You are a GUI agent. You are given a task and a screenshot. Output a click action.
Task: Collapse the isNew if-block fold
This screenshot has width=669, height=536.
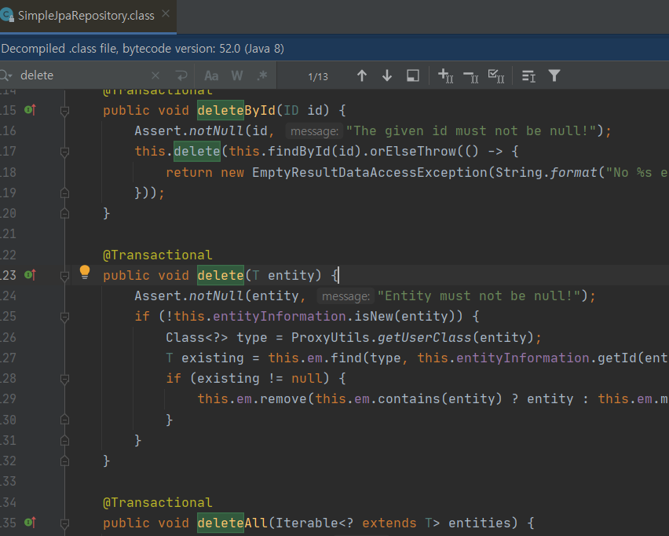(65, 318)
